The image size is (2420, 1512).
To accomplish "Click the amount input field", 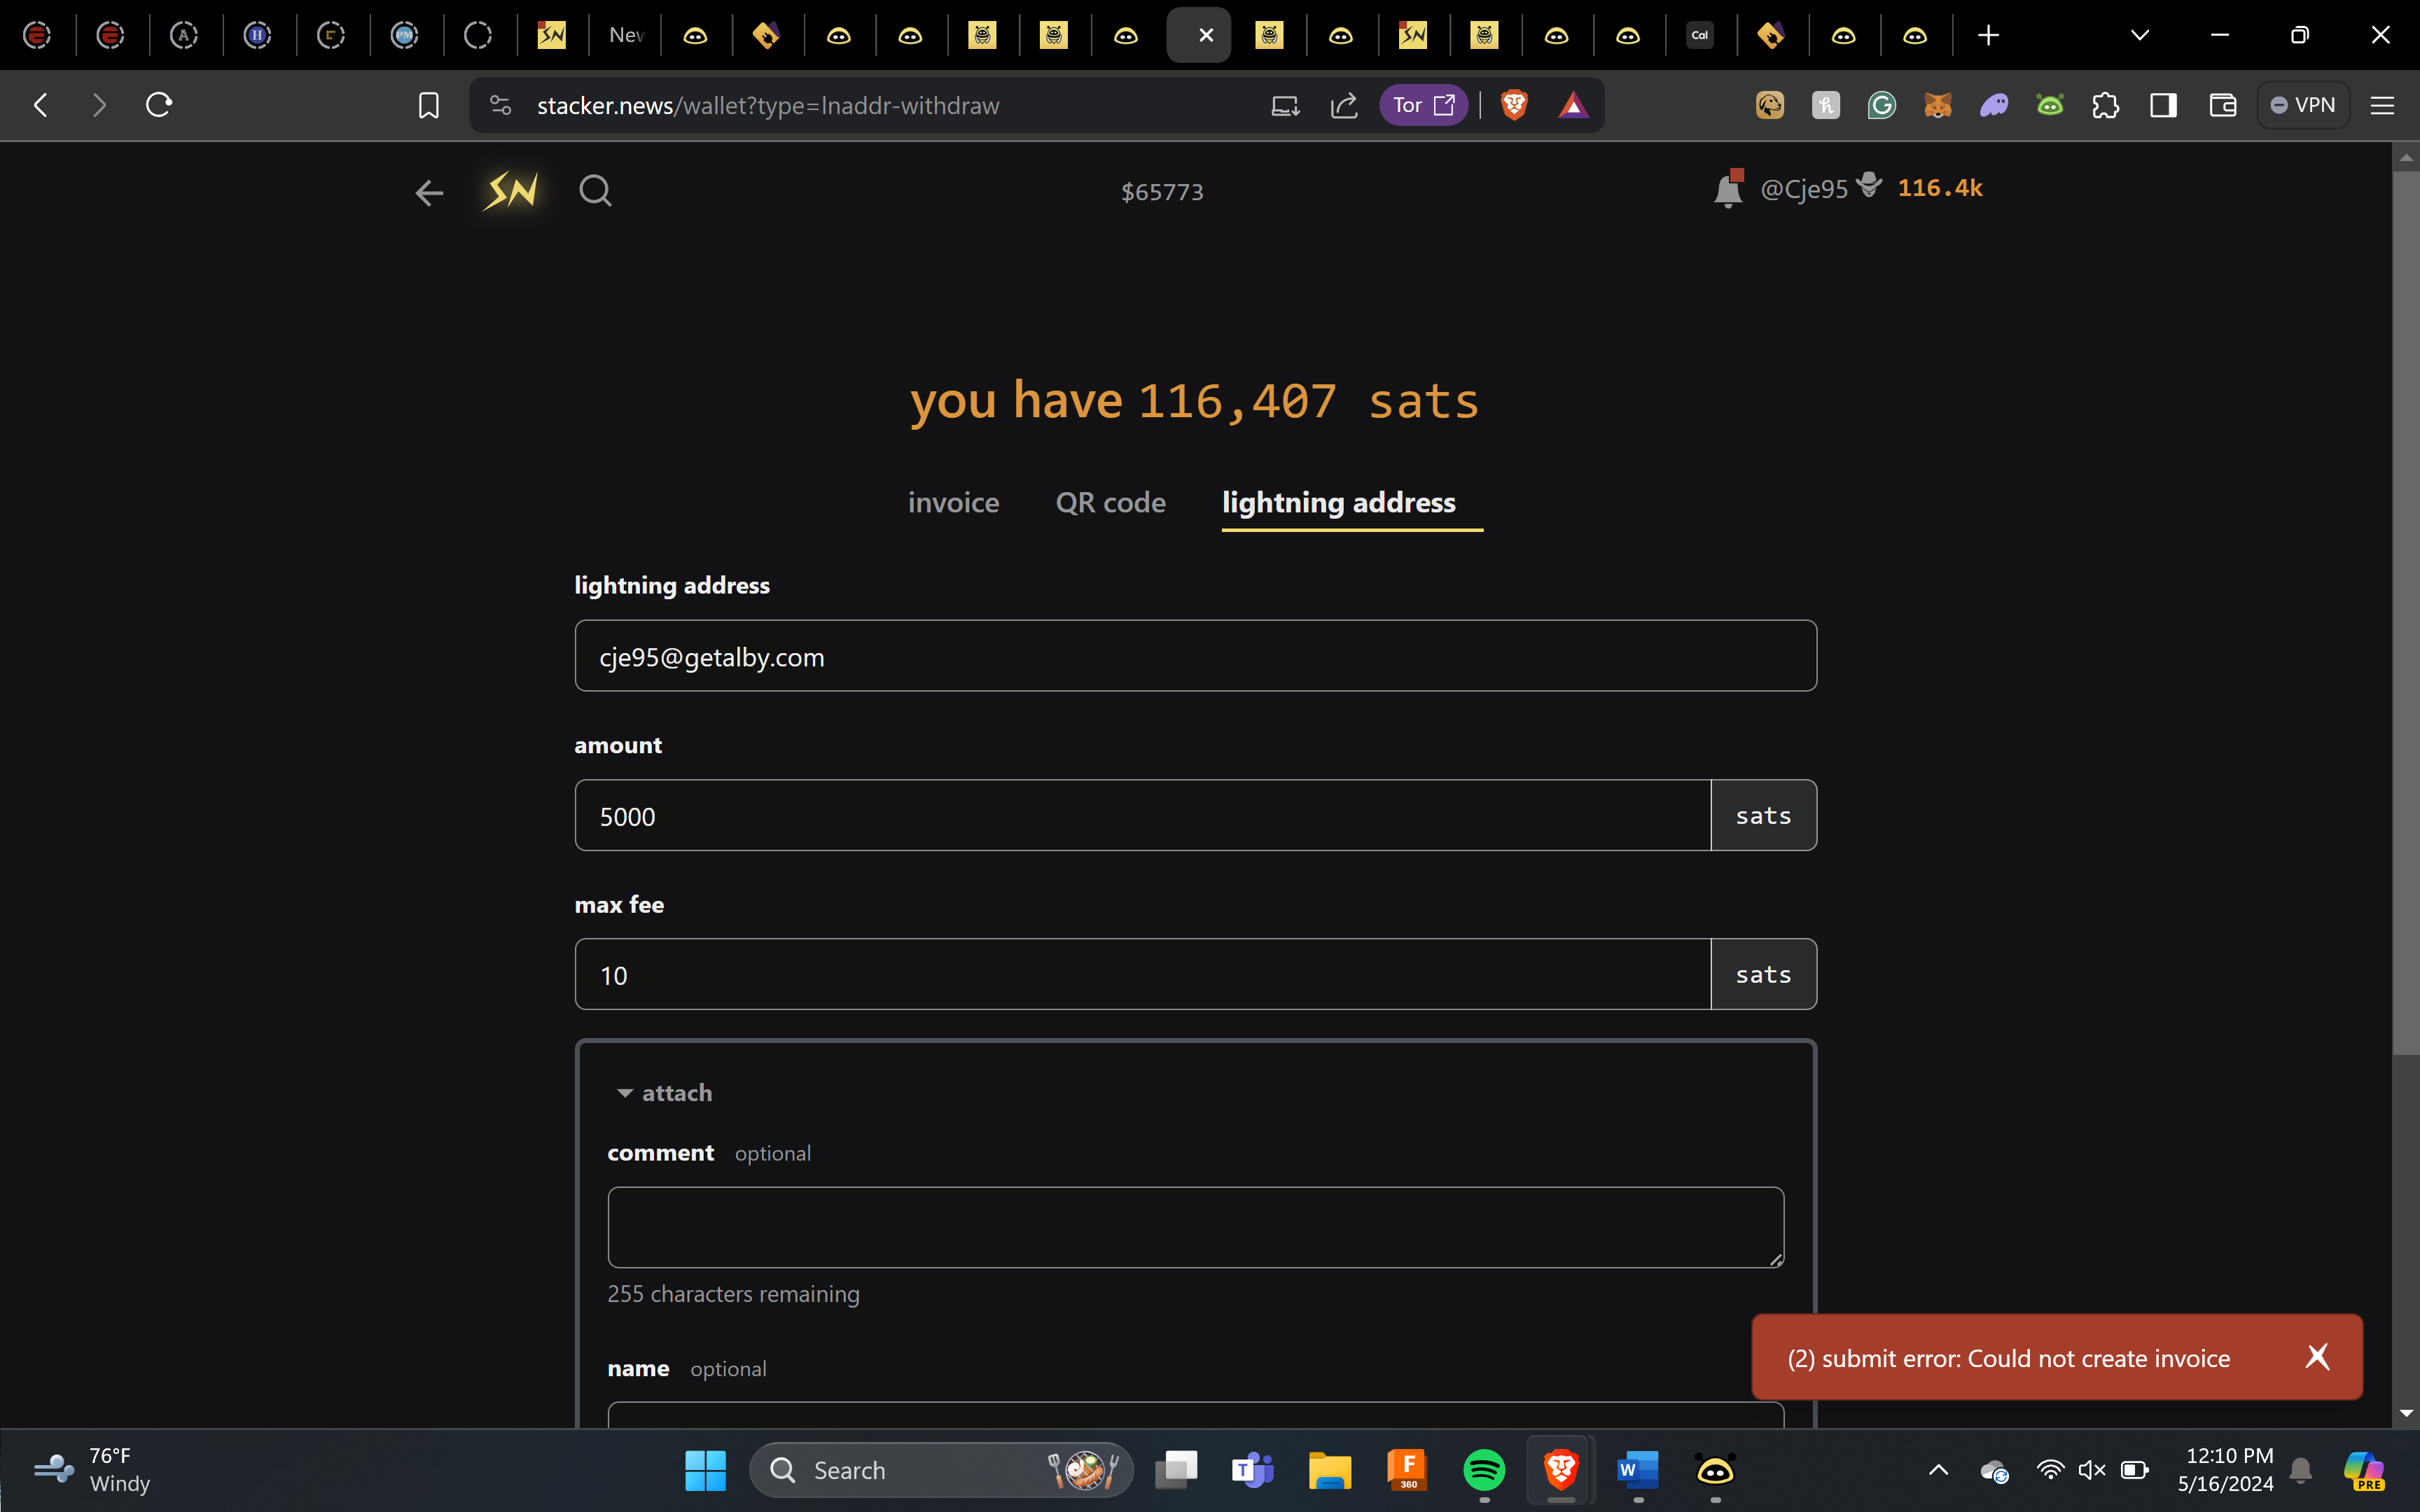I will click(x=1142, y=816).
